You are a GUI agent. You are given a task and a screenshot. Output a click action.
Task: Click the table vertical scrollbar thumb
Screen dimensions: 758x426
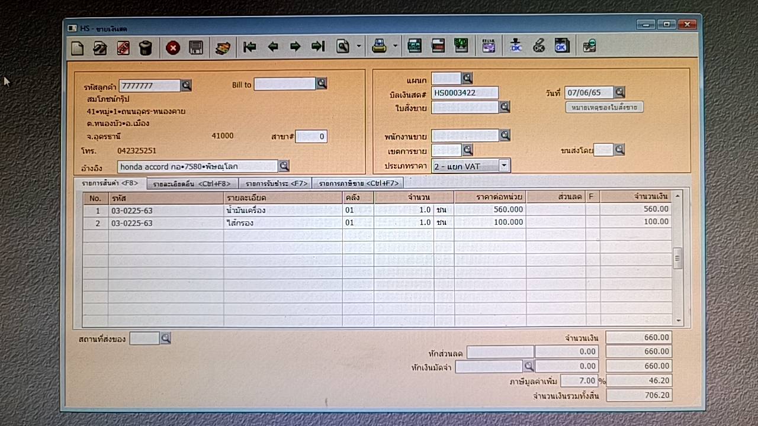point(678,259)
